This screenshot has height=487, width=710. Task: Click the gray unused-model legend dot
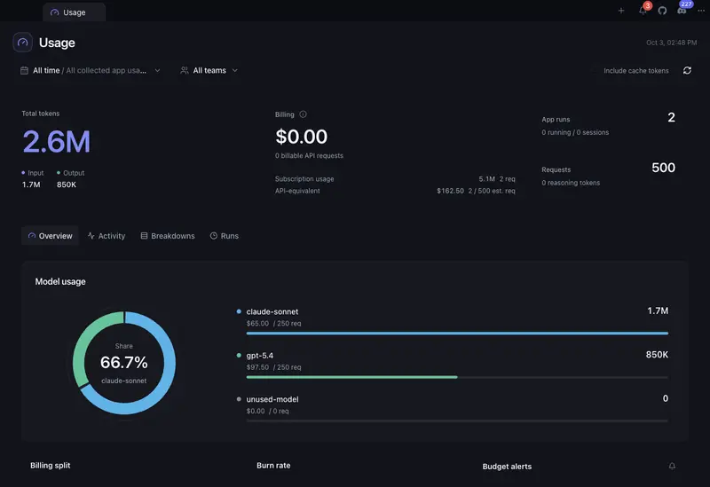[x=239, y=399]
